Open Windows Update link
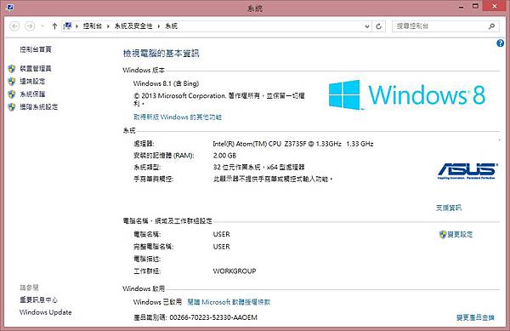510x331 pixels. click(46, 312)
